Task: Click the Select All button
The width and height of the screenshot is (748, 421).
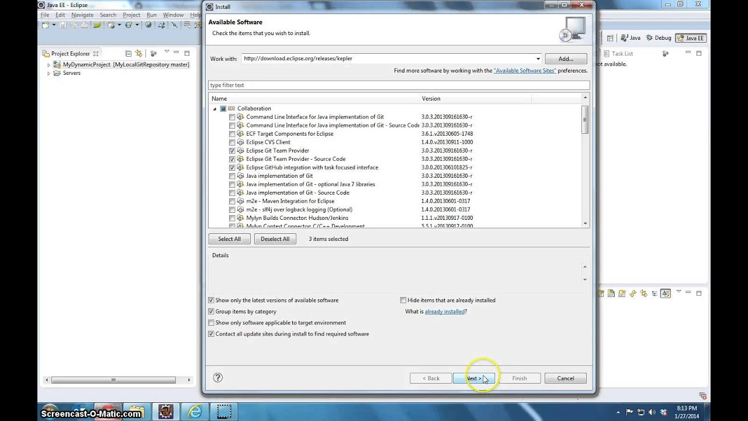Action: [230, 239]
